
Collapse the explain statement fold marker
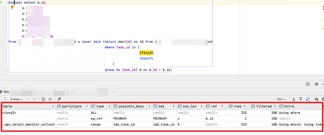point(7,2)
